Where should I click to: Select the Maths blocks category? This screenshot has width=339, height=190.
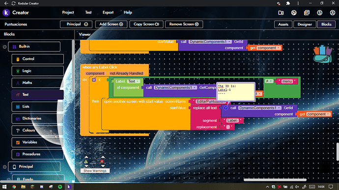click(38, 83)
